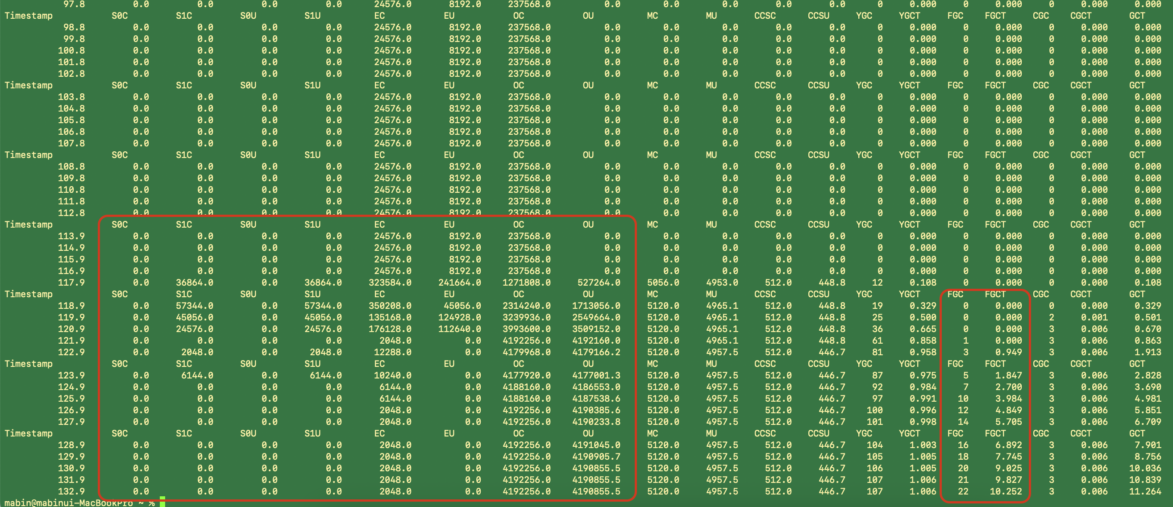Click the FGCT value 10.252
This screenshot has height=507, width=1173.
[1006, 491]
